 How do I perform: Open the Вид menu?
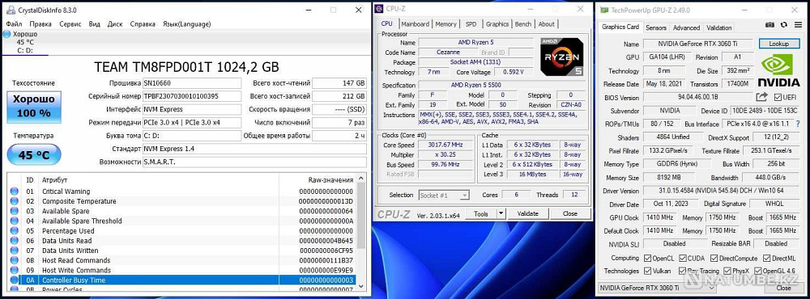click(x=95, y=23)
